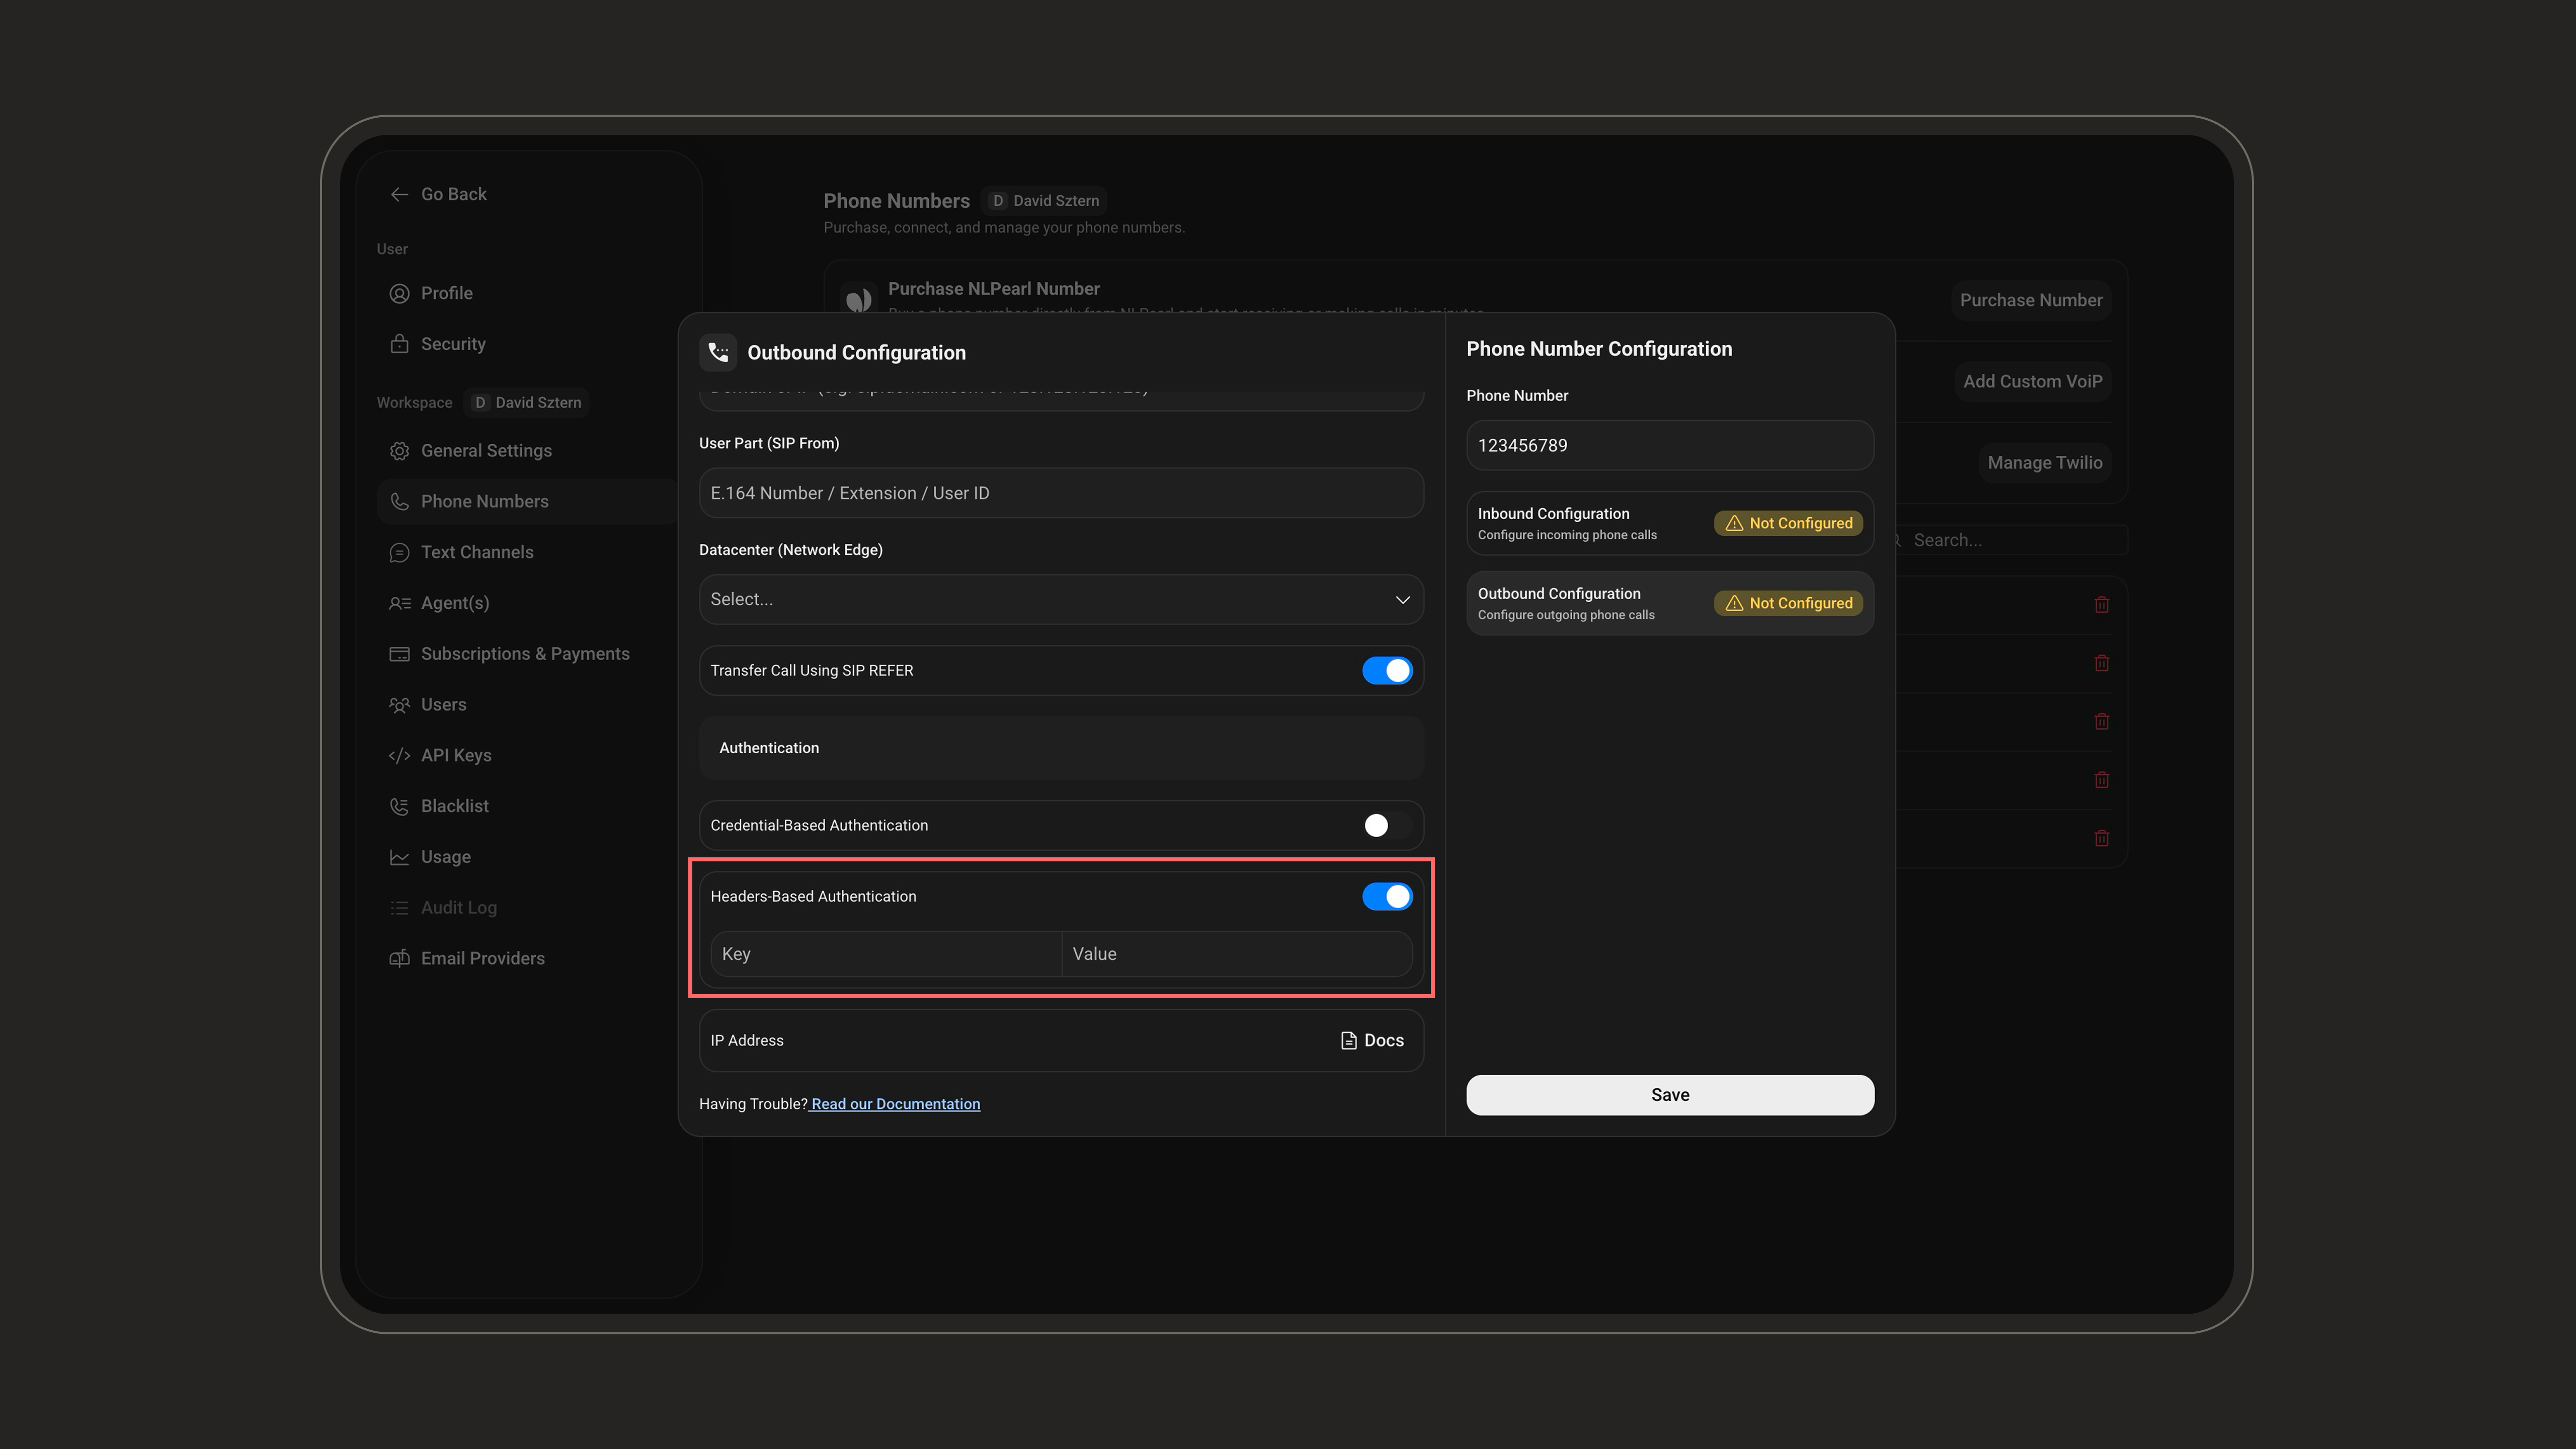
Task: Click the Datacenter dropdown chevron
Action: (1402, 600)
